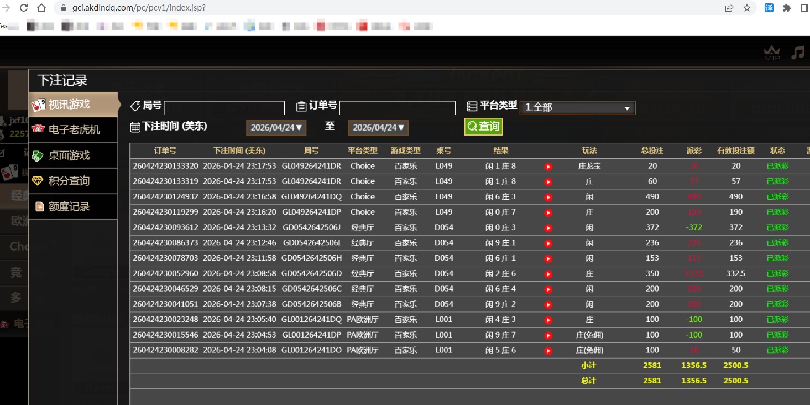Play replay for round GD0542642506B
The width and height of the screenshot is (810, 405).
[548, 305]
